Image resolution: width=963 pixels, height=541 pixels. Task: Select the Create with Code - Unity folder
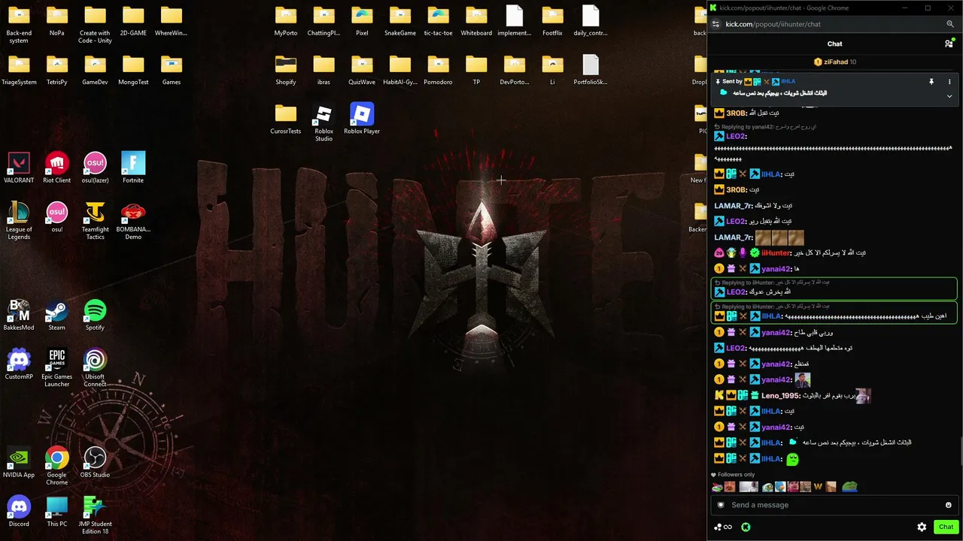(95, 24)
